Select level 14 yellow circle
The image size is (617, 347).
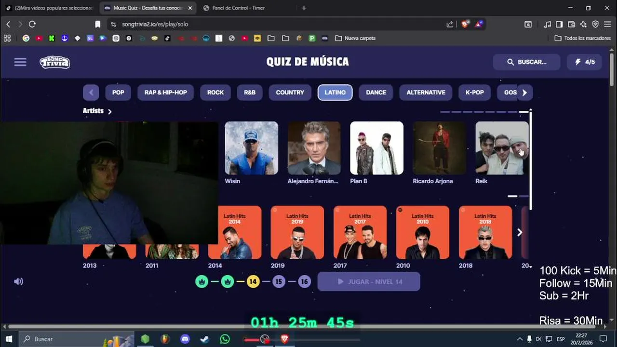(253, 281)
